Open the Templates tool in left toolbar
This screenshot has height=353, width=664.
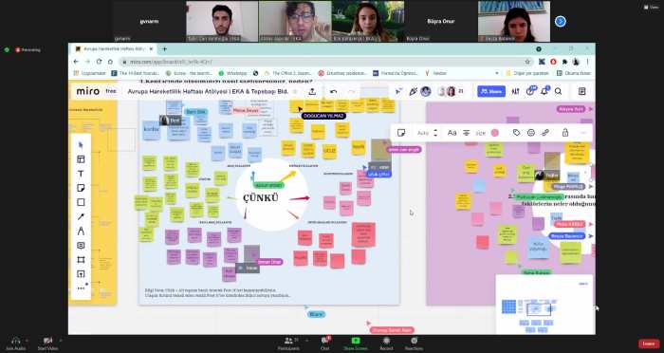81,159
